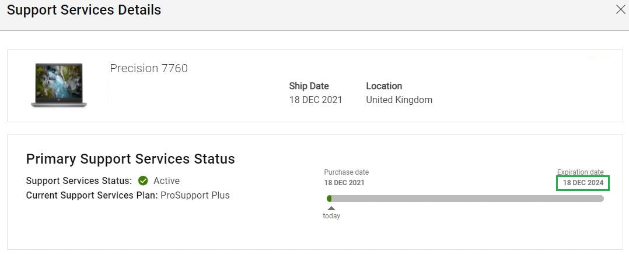Click the Support Services Details title
The width and height of the screenshot is (629, 255).
[x=84, y=10]
